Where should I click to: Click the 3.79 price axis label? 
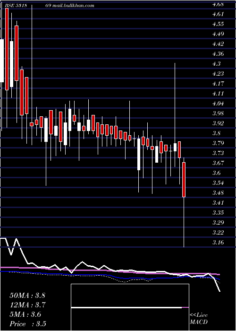click(x=219, y=143)
